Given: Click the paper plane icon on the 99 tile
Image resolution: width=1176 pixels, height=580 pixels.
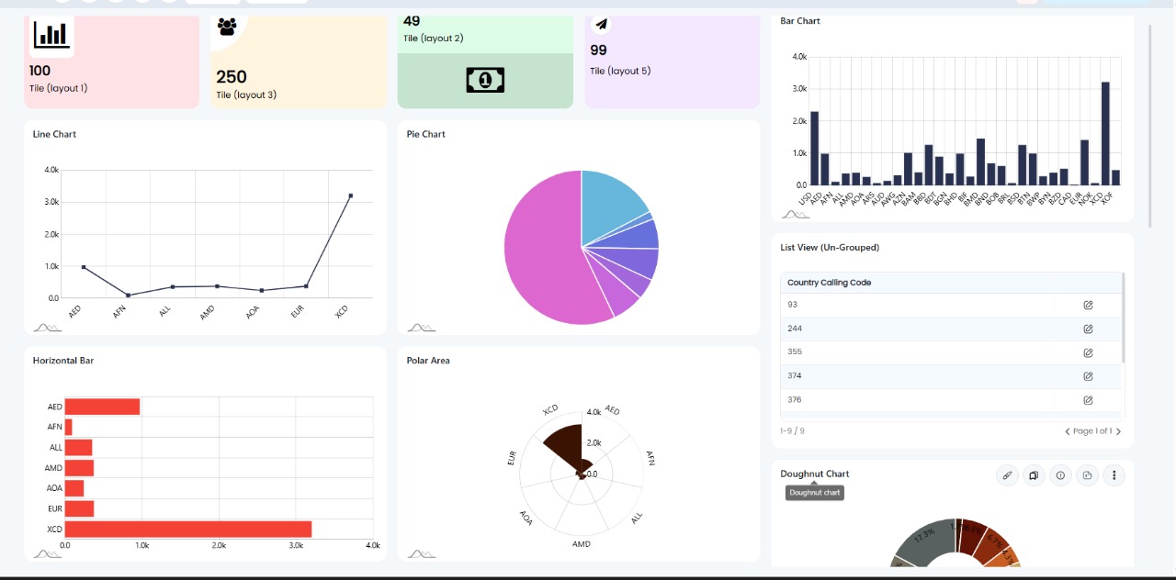Looking at the screenshot, I should 601,25.
